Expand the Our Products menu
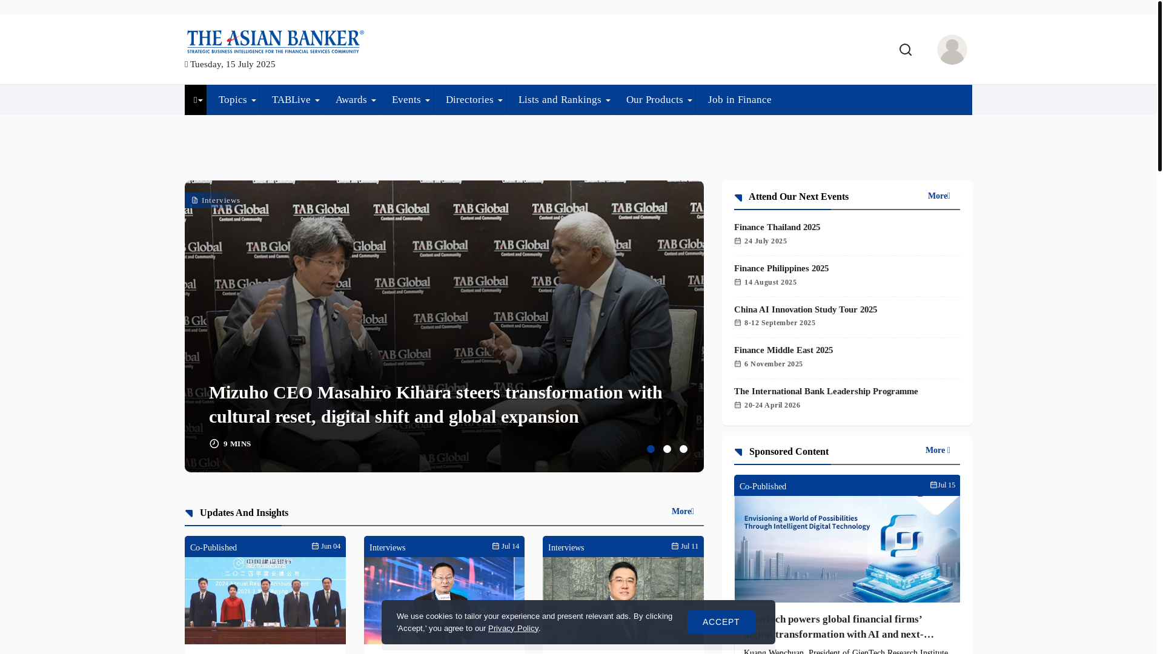 (658, 100)
